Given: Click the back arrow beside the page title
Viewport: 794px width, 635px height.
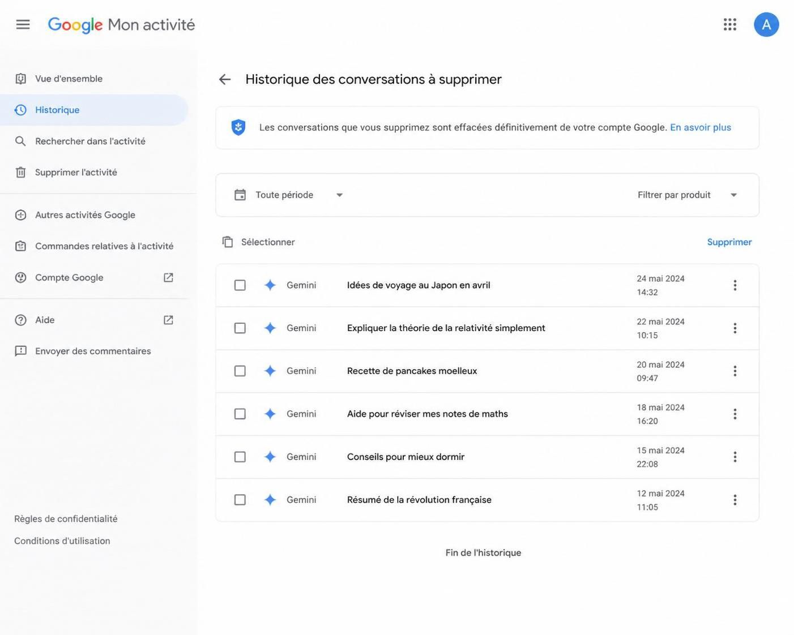Looking at the screenshot, I should [x=225, y=79].
